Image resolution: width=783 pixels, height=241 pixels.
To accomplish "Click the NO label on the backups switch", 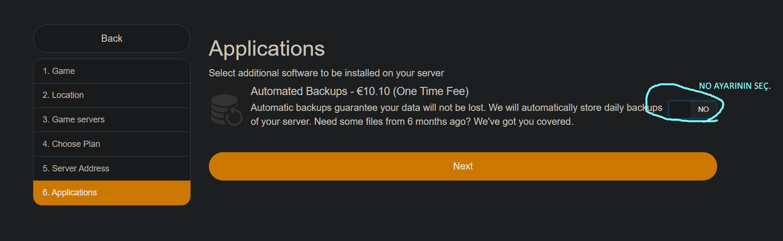I will (x=703, y=109).
